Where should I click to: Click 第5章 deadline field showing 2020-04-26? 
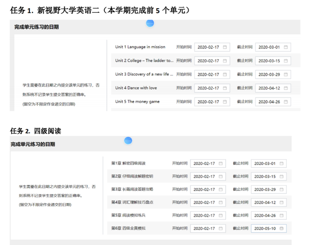click(x=265, y=215)
